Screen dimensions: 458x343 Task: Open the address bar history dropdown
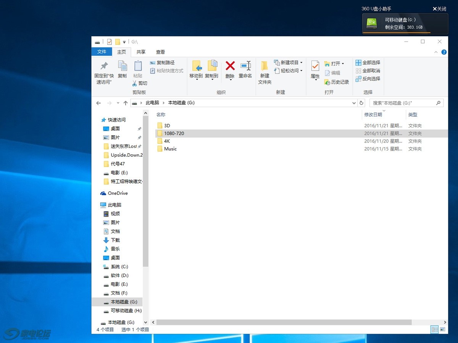tap(354, 103)
